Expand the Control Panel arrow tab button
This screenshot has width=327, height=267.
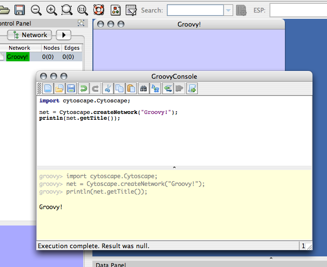click(x=63, y=35)
